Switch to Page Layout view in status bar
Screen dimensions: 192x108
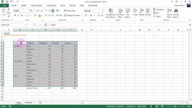pyautogui.click(x=157, y=106)
